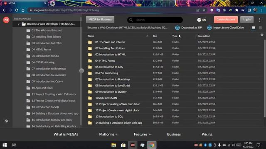Click sidebar folder icon for 15 Introduction to Ruby and Rails
This screenshot has height=149, width=266.
pyautogui.click(x=28, y=120)
